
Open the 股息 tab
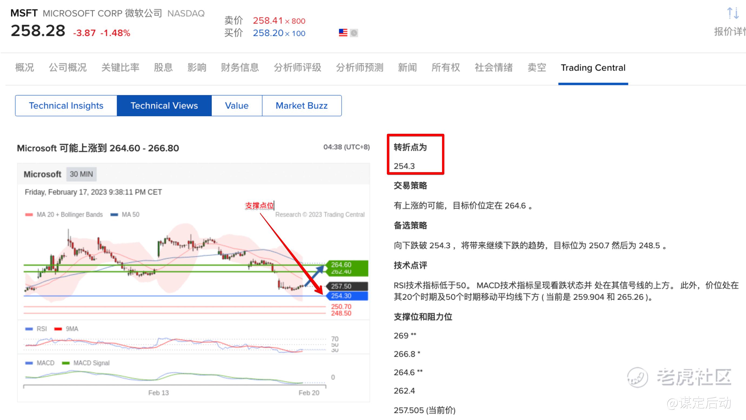pyautogui.click(x=163, y=68)
